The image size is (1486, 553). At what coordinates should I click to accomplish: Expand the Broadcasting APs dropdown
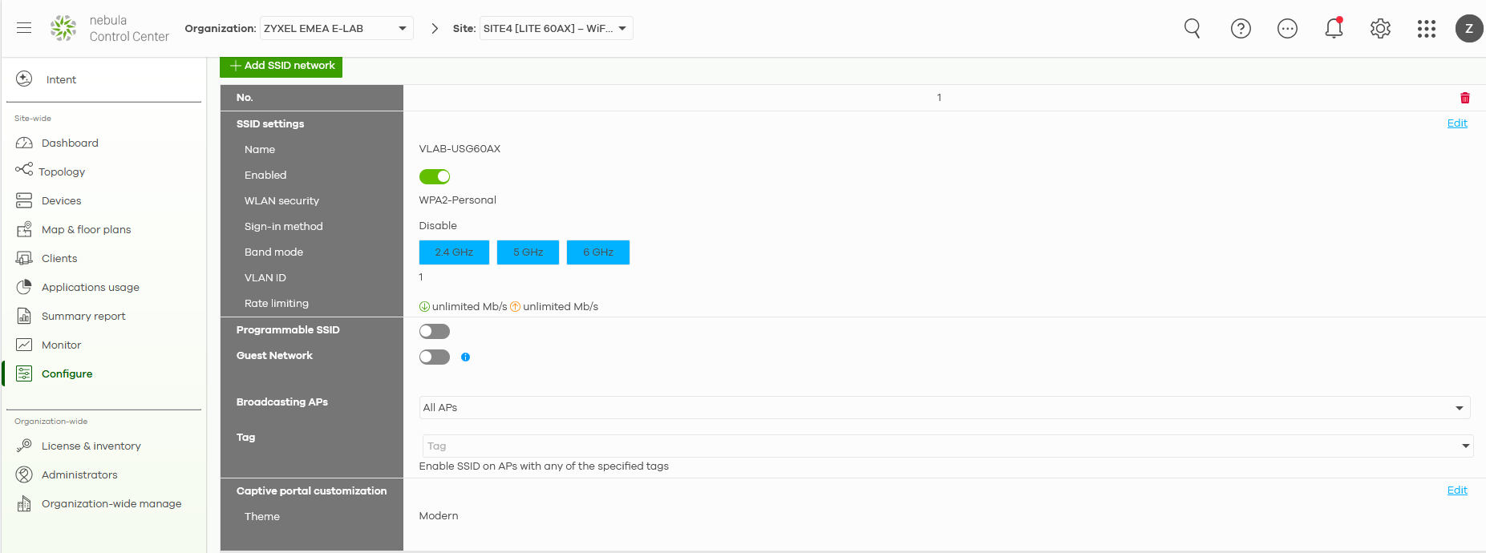coord(944,408)
